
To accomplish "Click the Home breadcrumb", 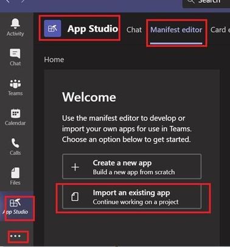I will [x=54, y=60].
